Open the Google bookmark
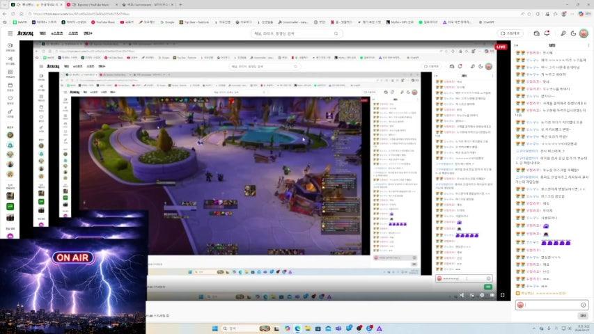This screenshot has height=334, width=594. point(167,22)
